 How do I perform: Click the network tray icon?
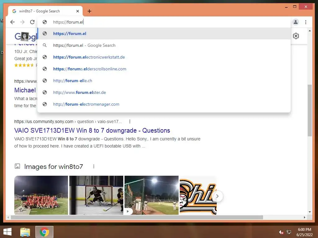pos(289,232)
